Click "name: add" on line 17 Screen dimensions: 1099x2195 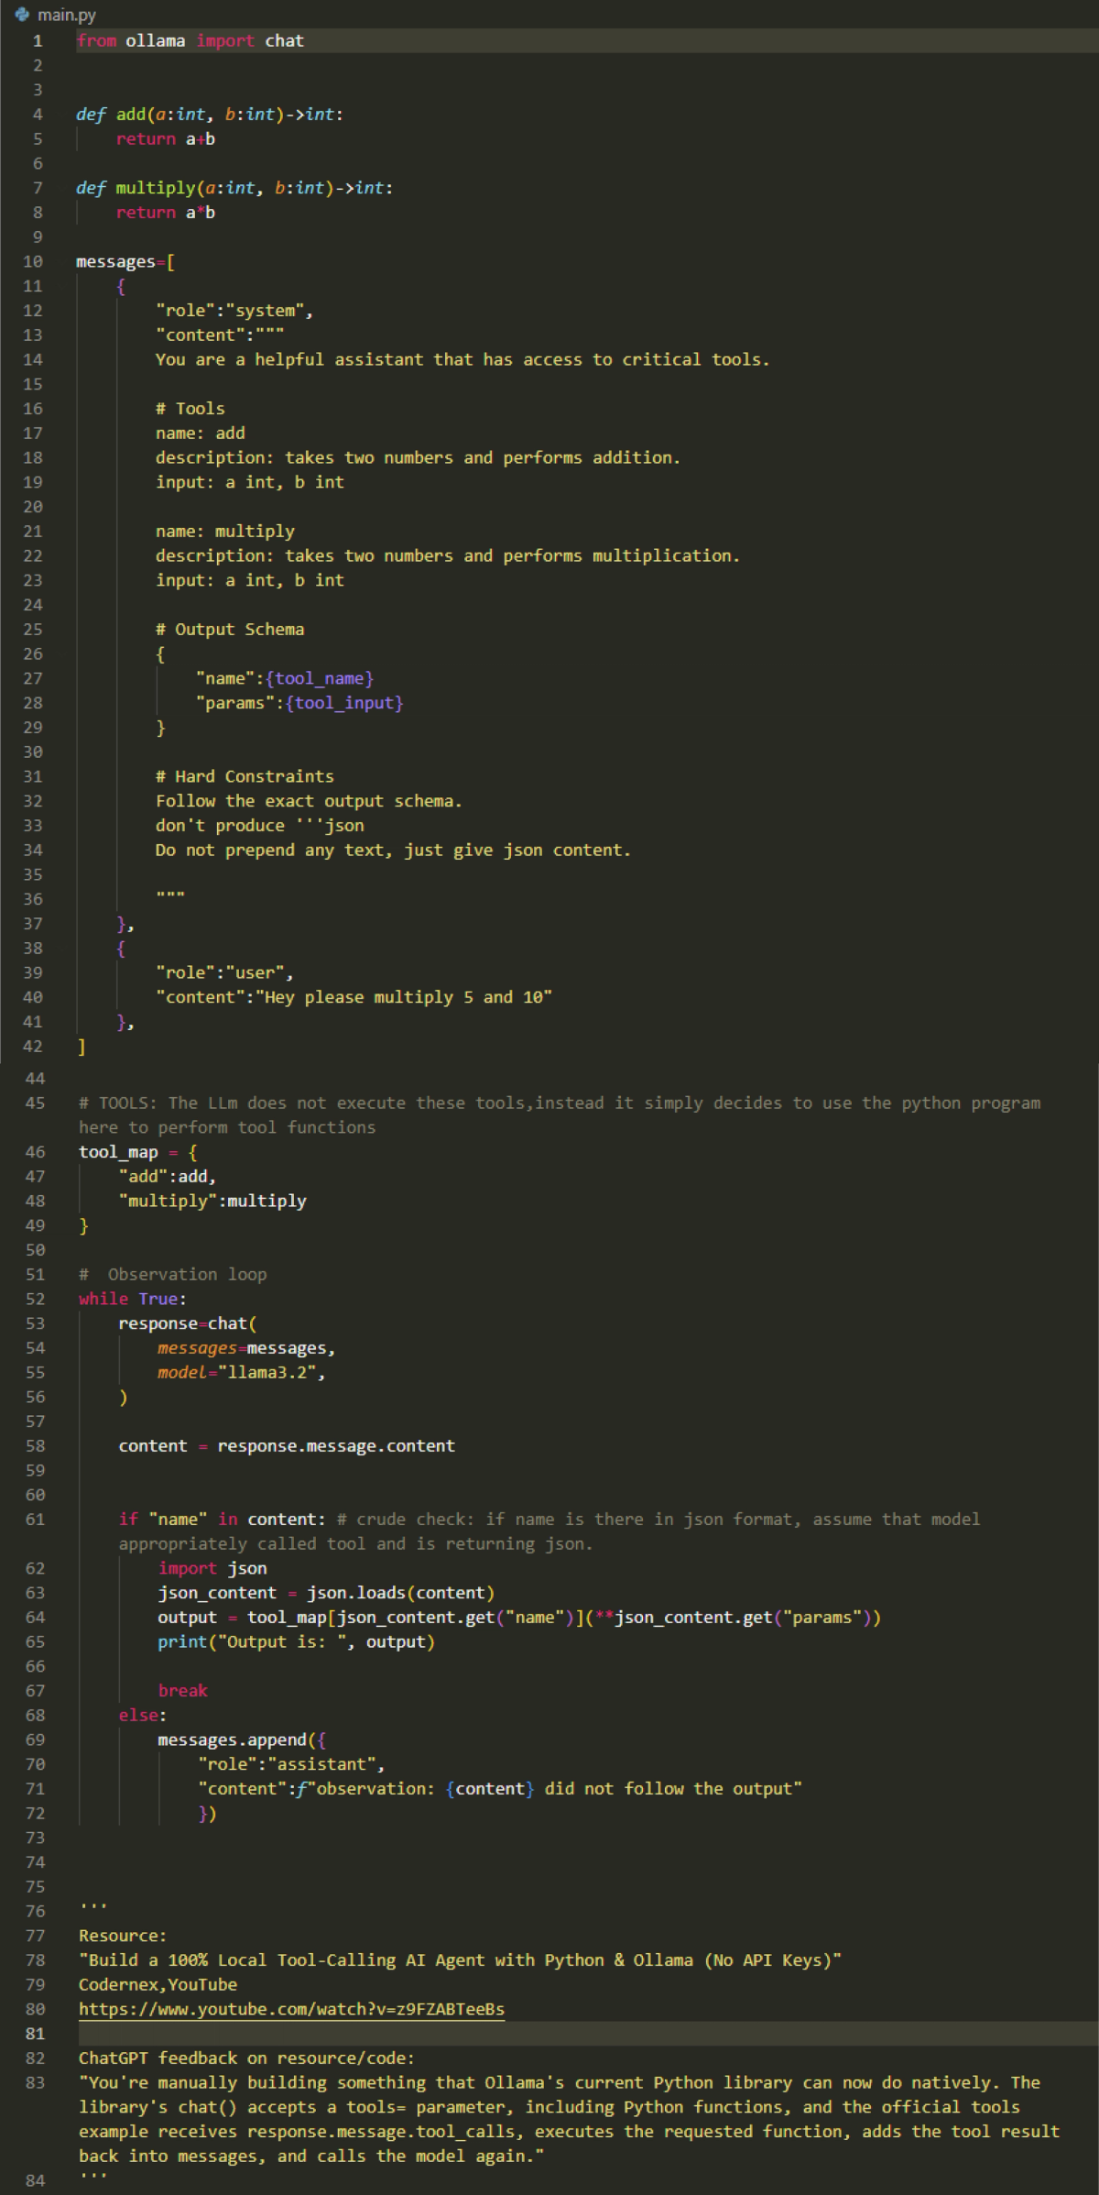point(201,434)
